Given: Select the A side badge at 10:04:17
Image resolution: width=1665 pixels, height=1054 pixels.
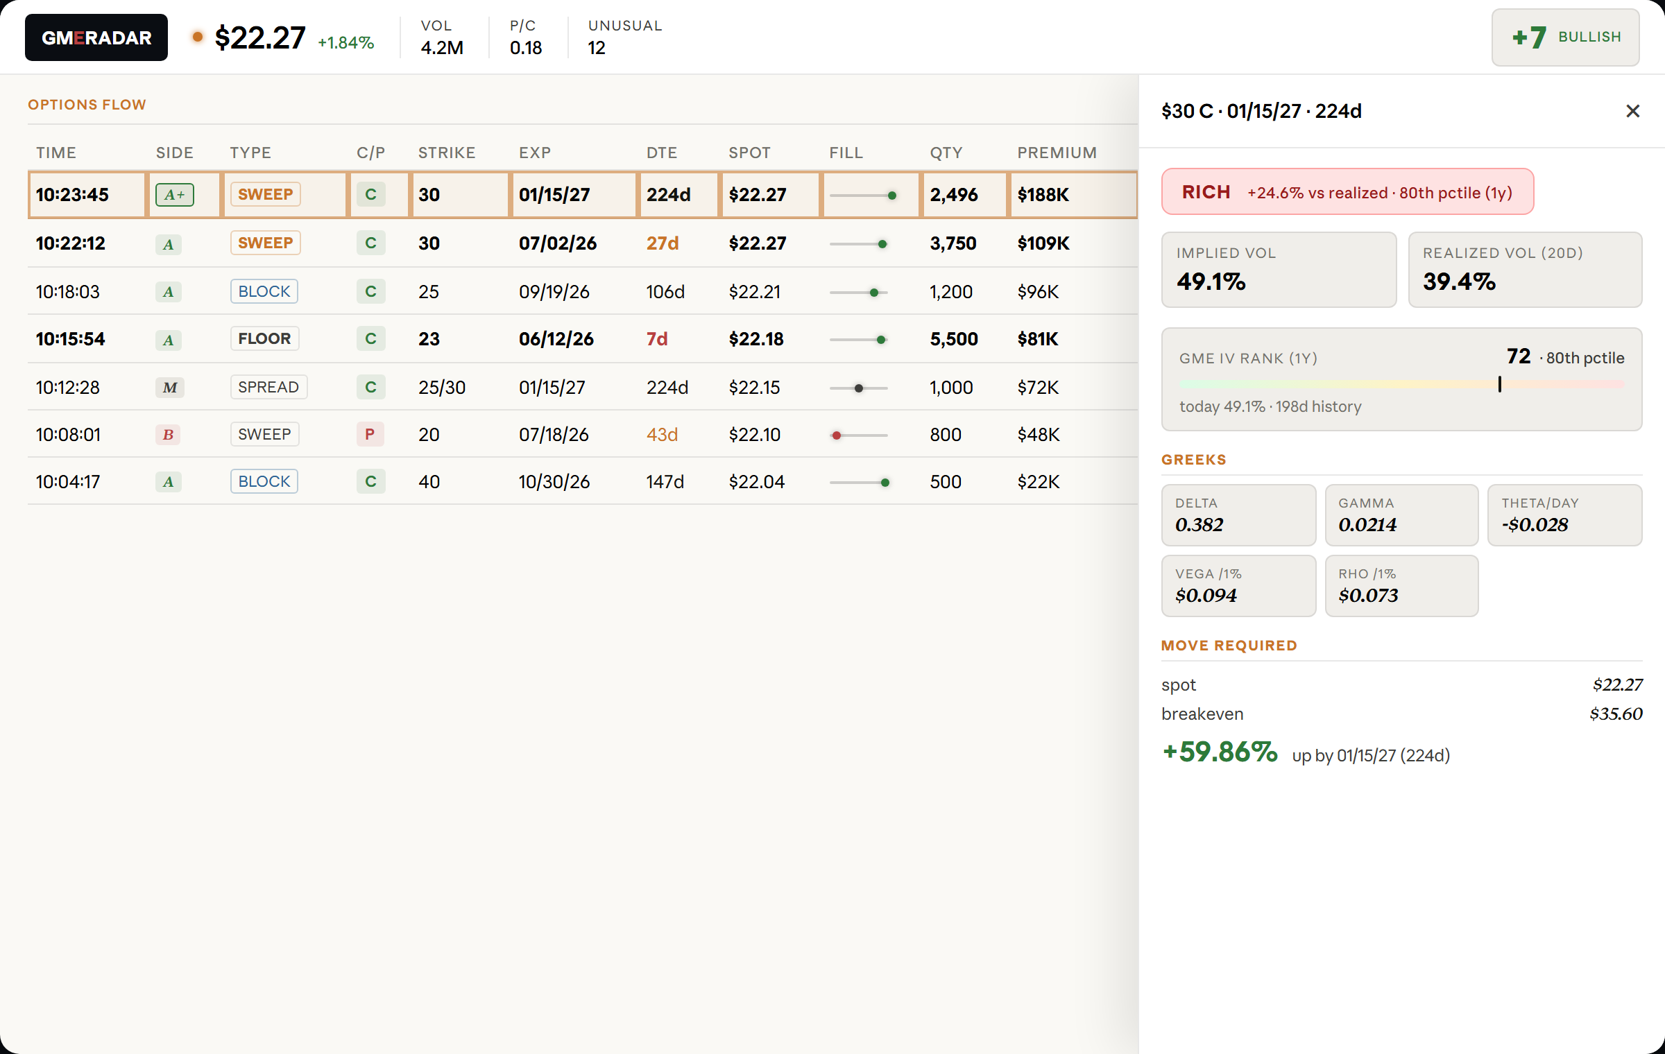Looking at the screenshot, I should (168, 482).
